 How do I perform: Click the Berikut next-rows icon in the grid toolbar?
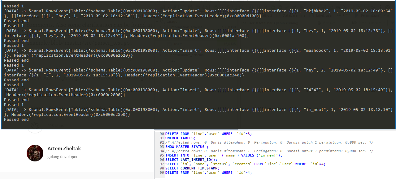[319, 23]
